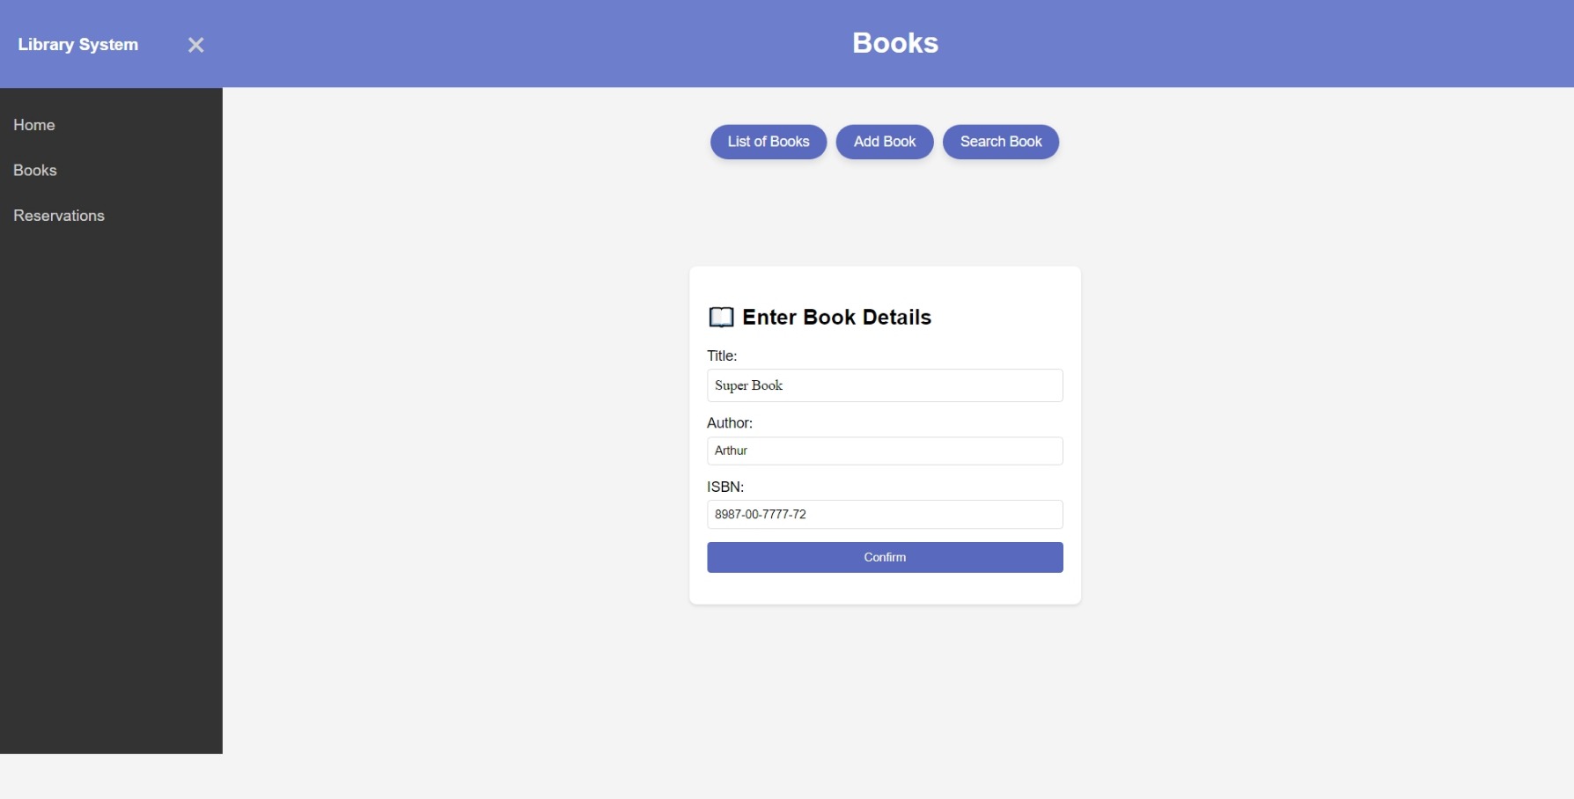The width and height of the screenshot is (1574, 799).
Task: Navigate to Reservations in sidebar
Action: point(58,216)
